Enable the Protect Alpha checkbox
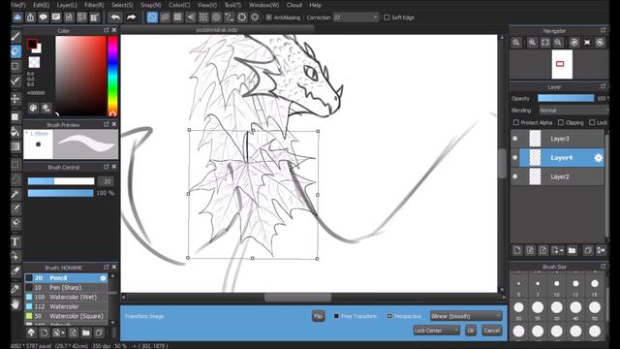The height and width of the screenshot is (349, 620). tap(516, 123)
